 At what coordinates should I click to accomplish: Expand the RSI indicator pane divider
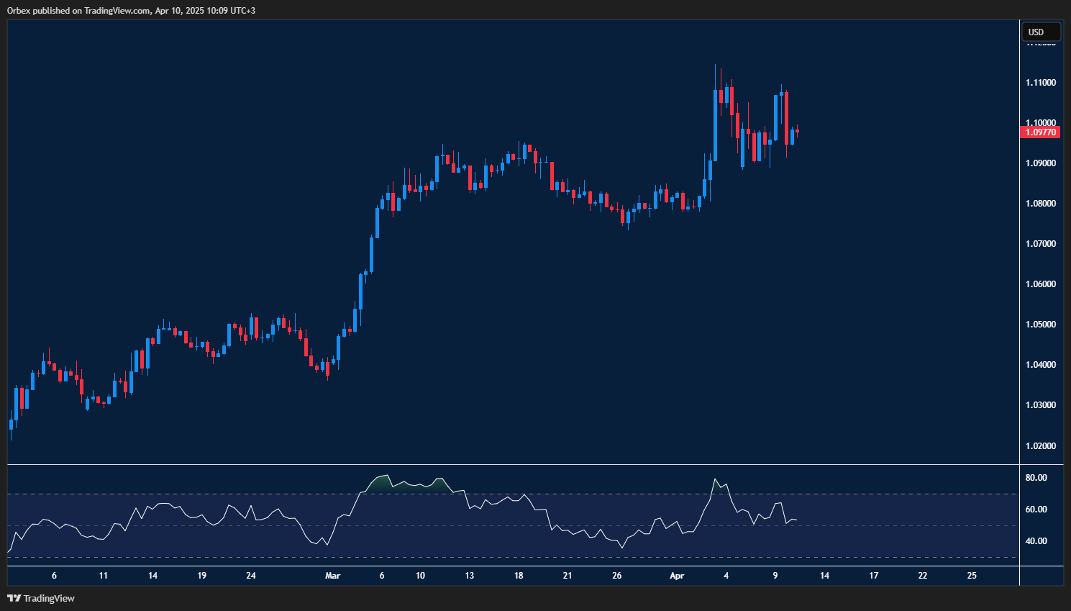coord(503,464)
